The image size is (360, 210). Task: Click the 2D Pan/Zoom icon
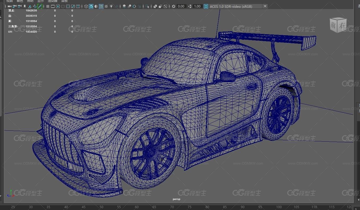click(35, 6)
